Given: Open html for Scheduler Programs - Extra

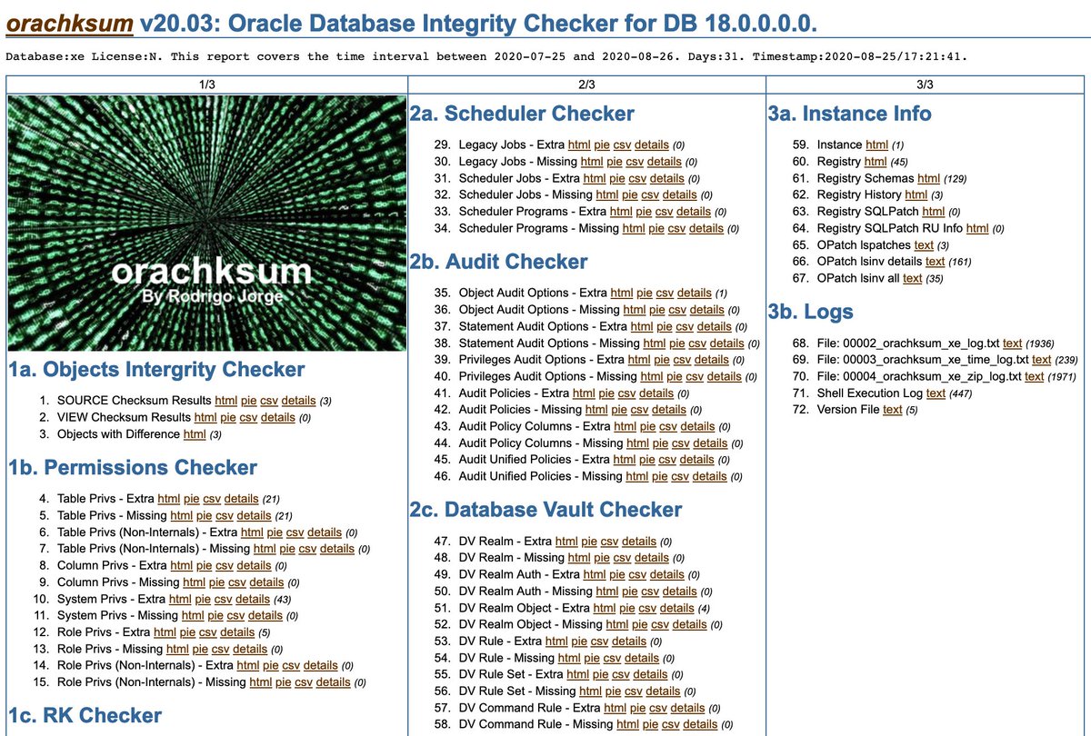Looking at the screenshot, I should point(621,211).
